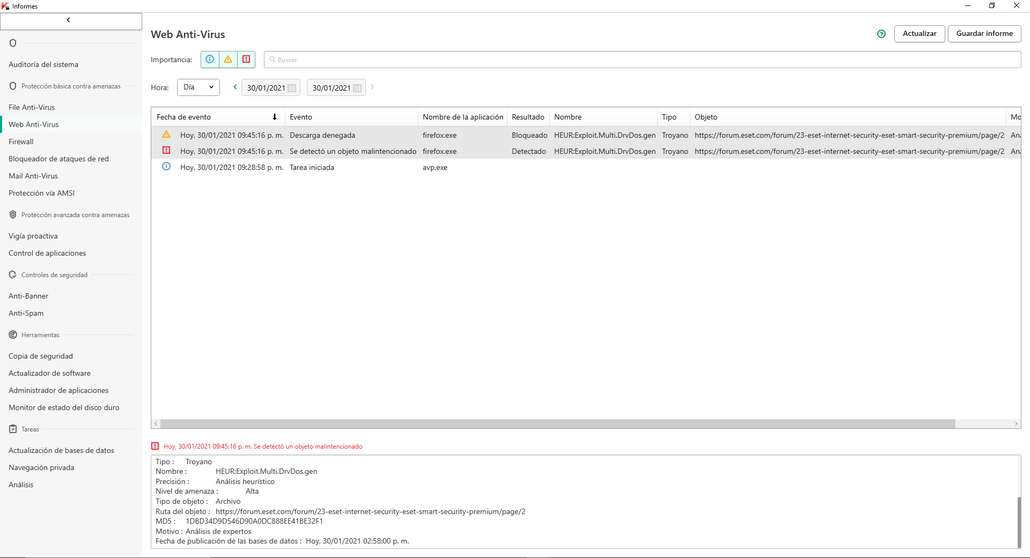Click the Buscar search field
Viewport: 1030px width, 558px height.
click(x=642, y=59)
